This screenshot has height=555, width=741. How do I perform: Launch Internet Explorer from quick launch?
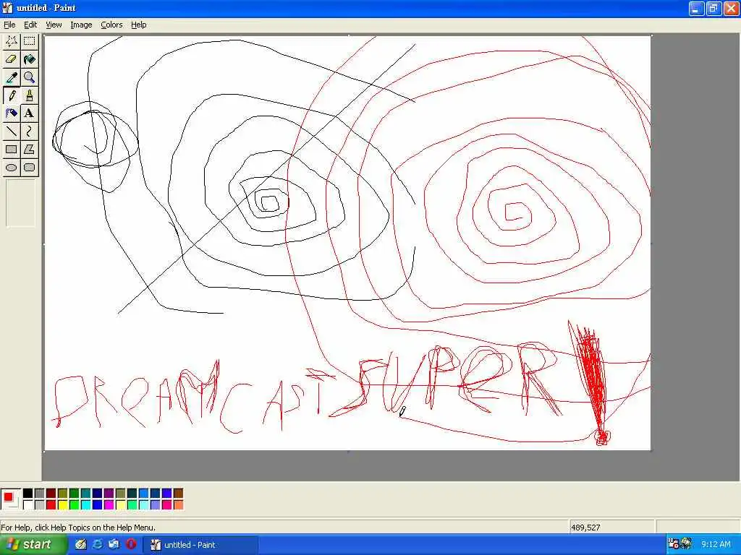pyautogui.click(x=98, y=544)
